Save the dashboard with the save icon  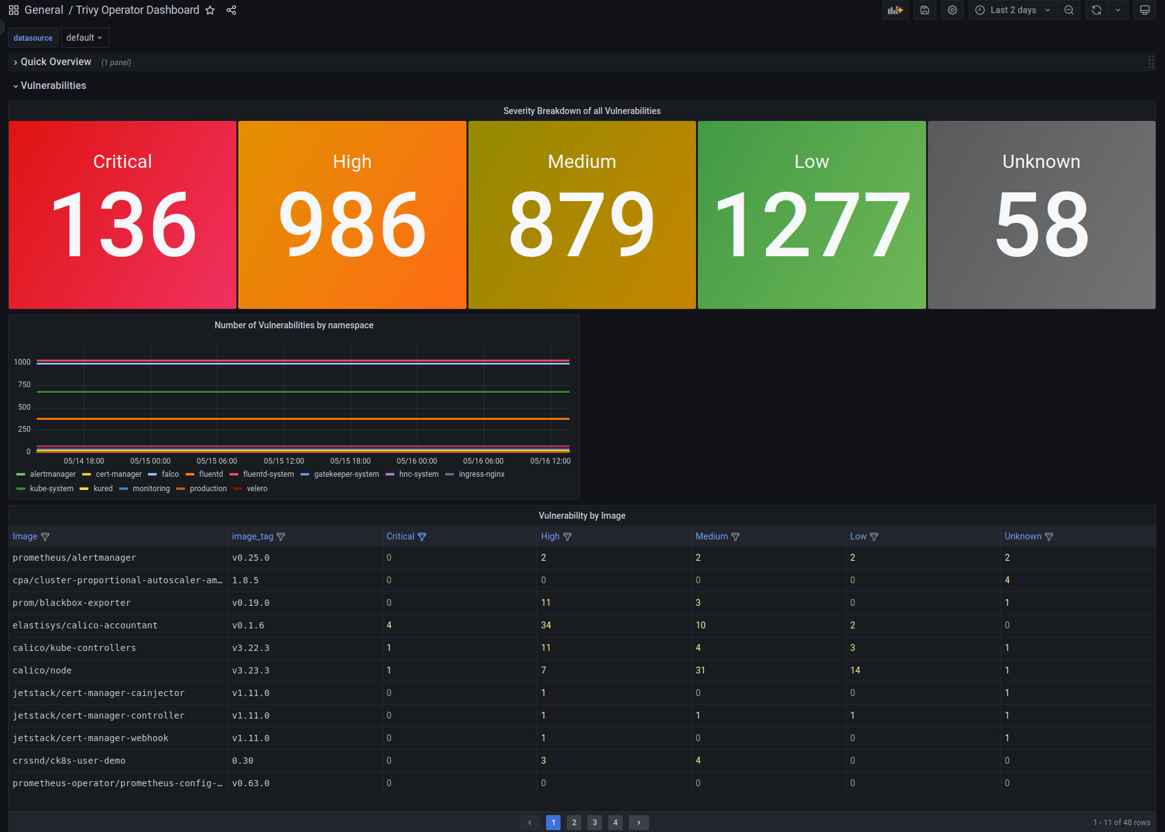point(924,10)
